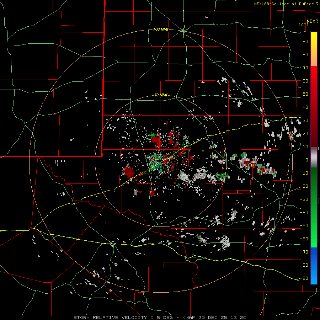Click the 50 NMI range ring label
This screenshot has width=320, height=320.
tap(161, 95)
